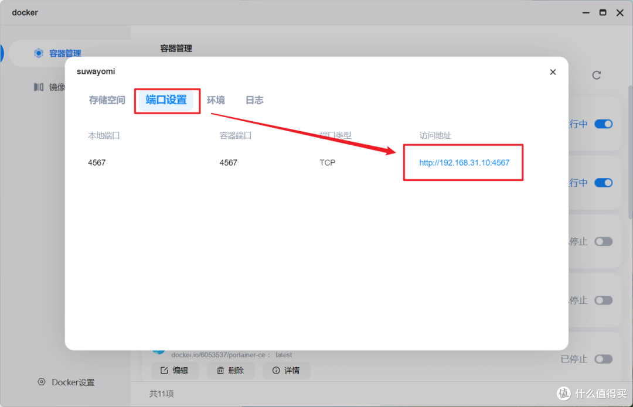
Task: Minimize the docker window
Action: pyautogui.click(x=586, y=13)
